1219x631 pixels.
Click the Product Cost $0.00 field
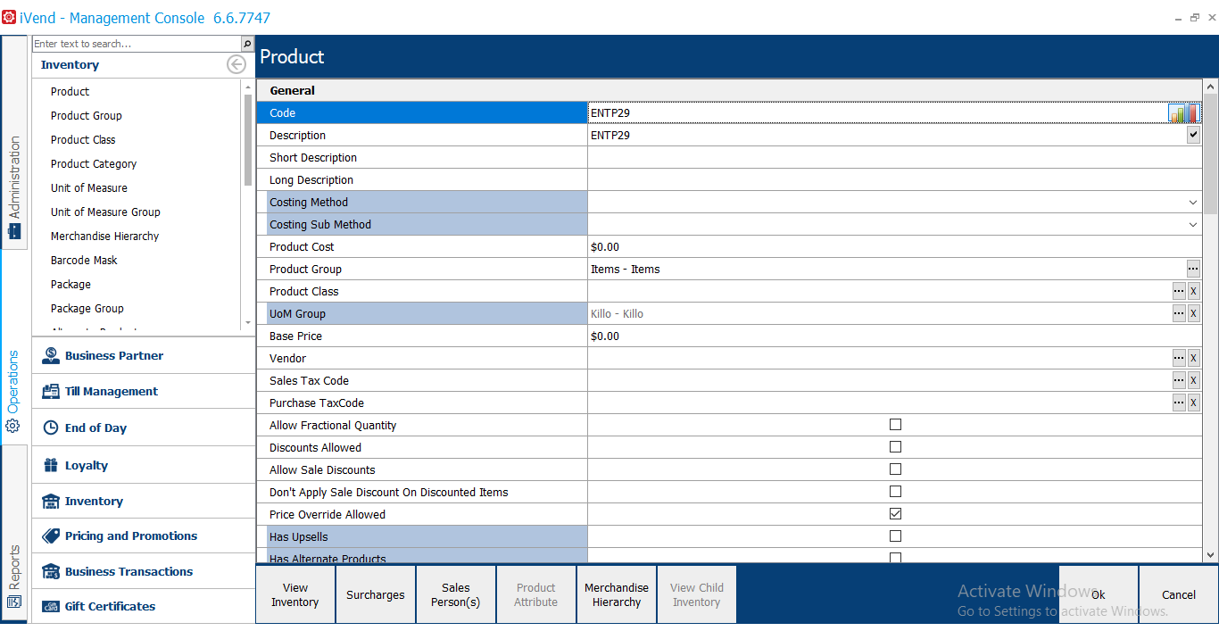click(894, 246)
